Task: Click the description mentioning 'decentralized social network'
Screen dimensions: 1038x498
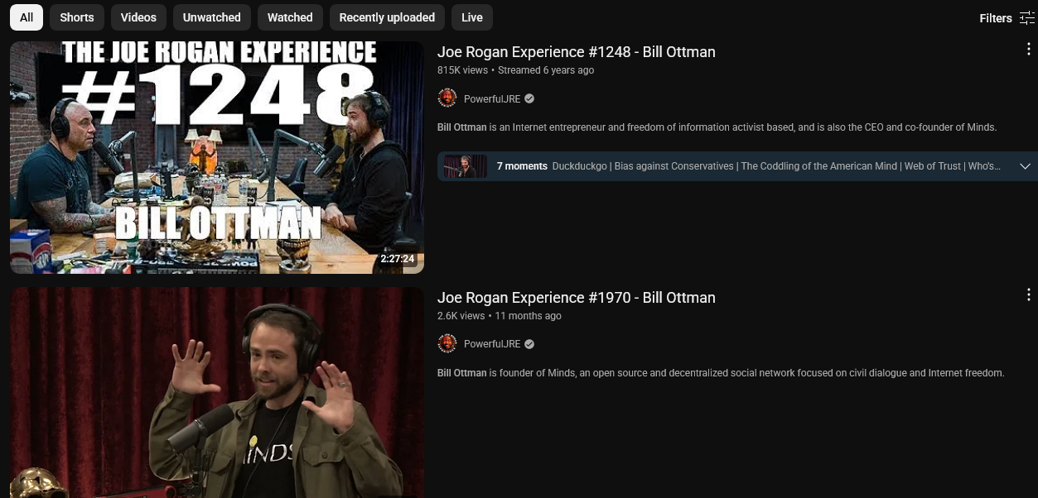Action: point(721,373)
